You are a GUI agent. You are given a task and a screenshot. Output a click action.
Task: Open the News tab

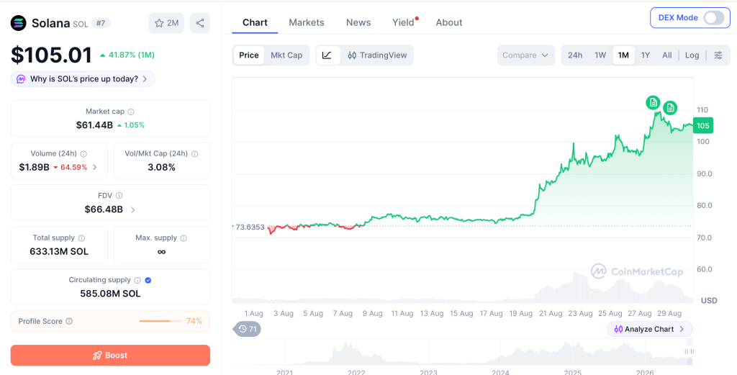tap(358, 22)
